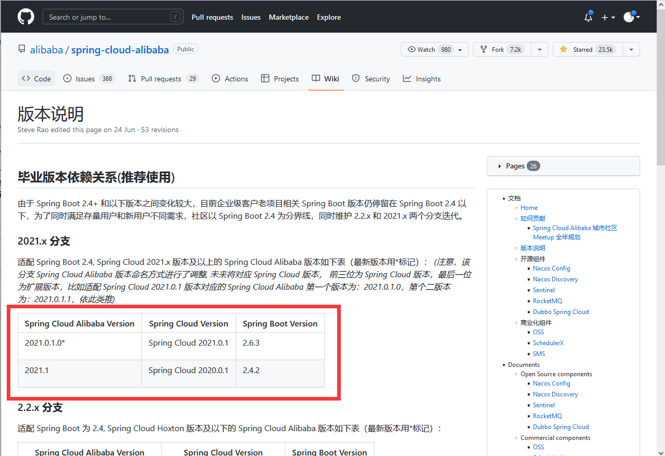Open Dubbo Spring Cloud under 开源组件

click(x=561, y=312)
